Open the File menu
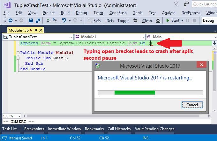Viewport: 217px width, 141px height. click(6, 13)
